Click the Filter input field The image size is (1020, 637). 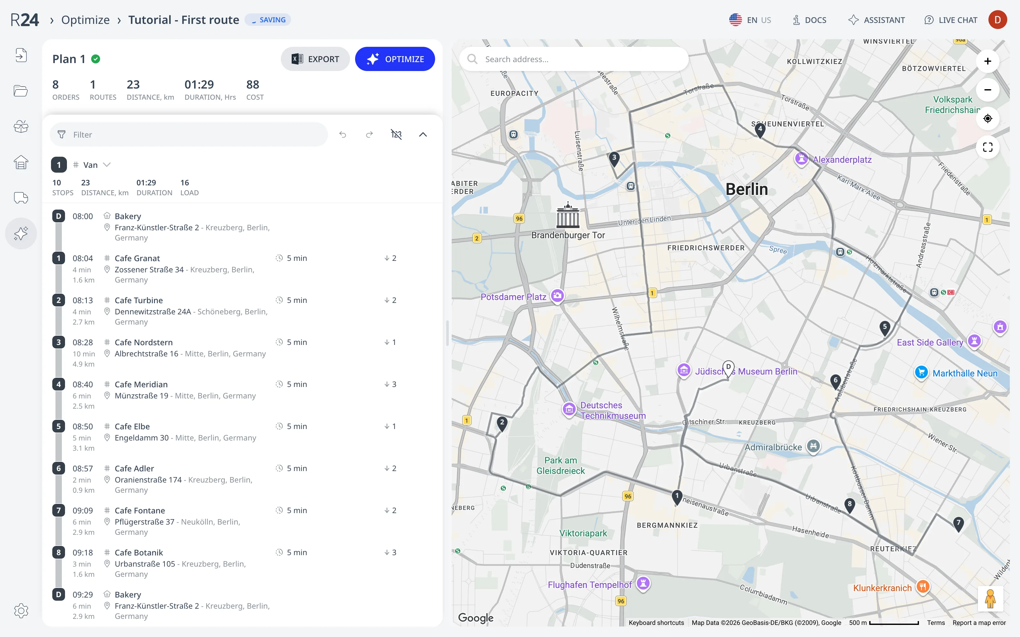coord(188,134)
